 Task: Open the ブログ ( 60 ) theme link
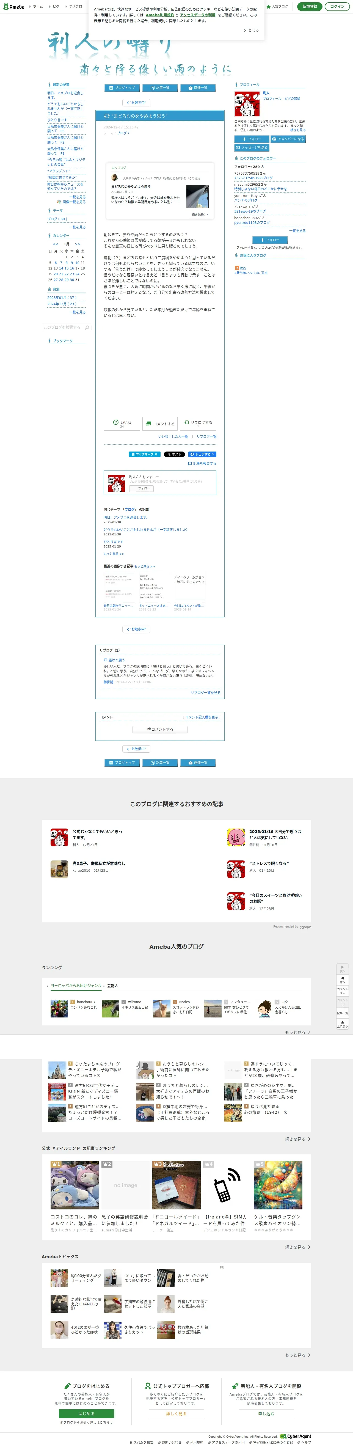click(57, 219)
